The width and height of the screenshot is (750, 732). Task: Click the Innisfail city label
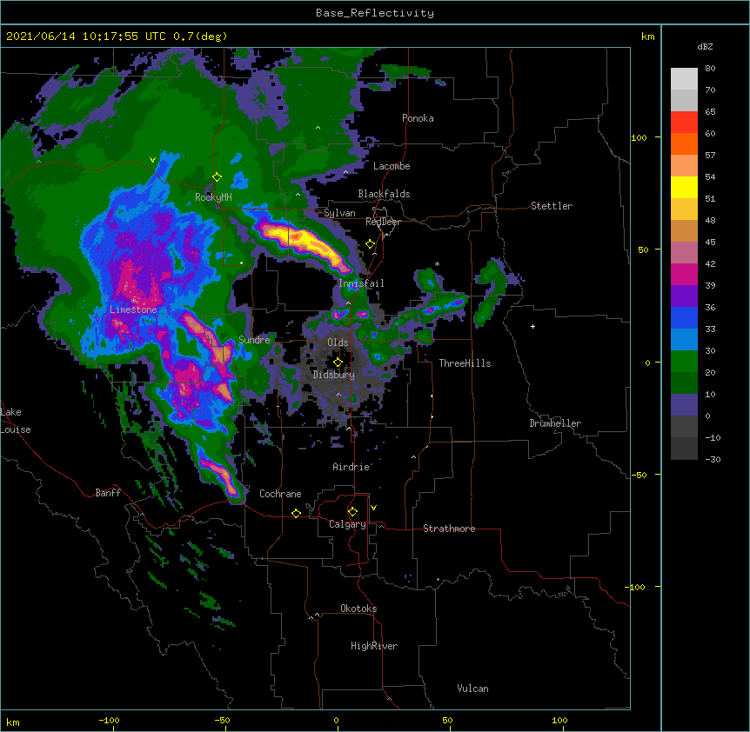pyautogui.click(x=361, y=283)
